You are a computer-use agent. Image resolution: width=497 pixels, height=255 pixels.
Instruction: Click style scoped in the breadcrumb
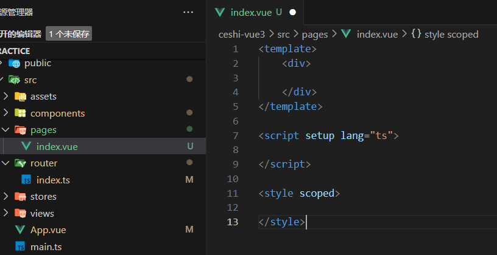point(451,34)
